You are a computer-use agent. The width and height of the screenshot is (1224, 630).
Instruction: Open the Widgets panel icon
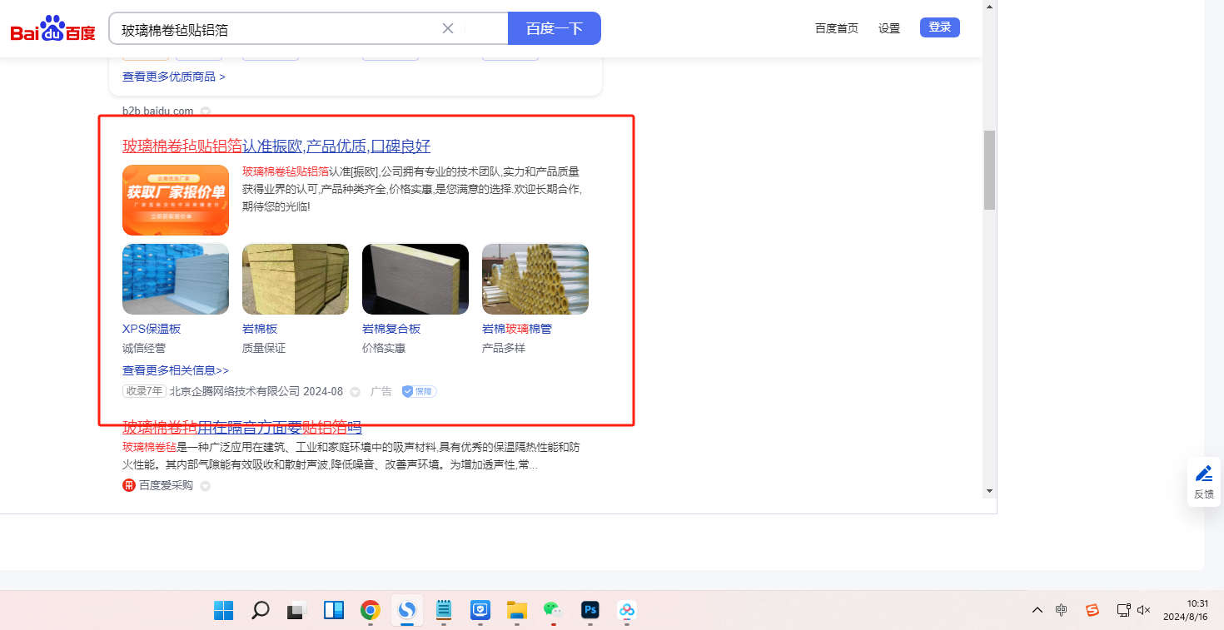pos(334,610)
